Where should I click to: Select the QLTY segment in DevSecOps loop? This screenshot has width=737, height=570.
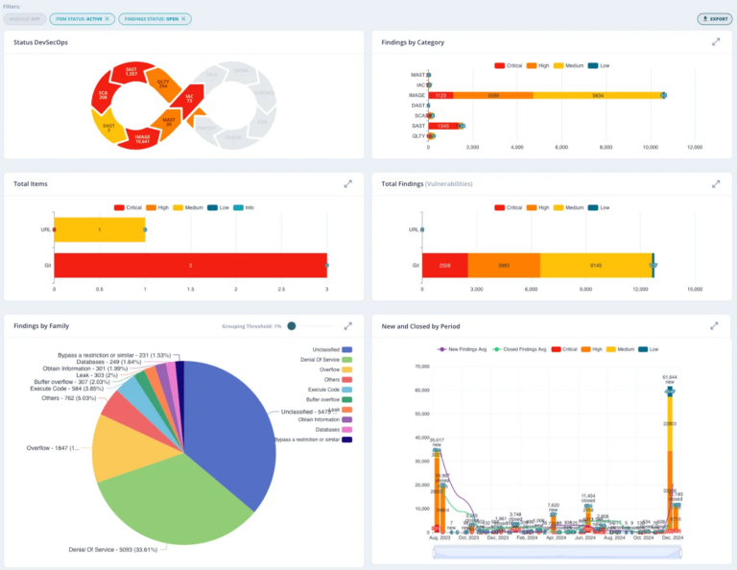coord(163,84)
